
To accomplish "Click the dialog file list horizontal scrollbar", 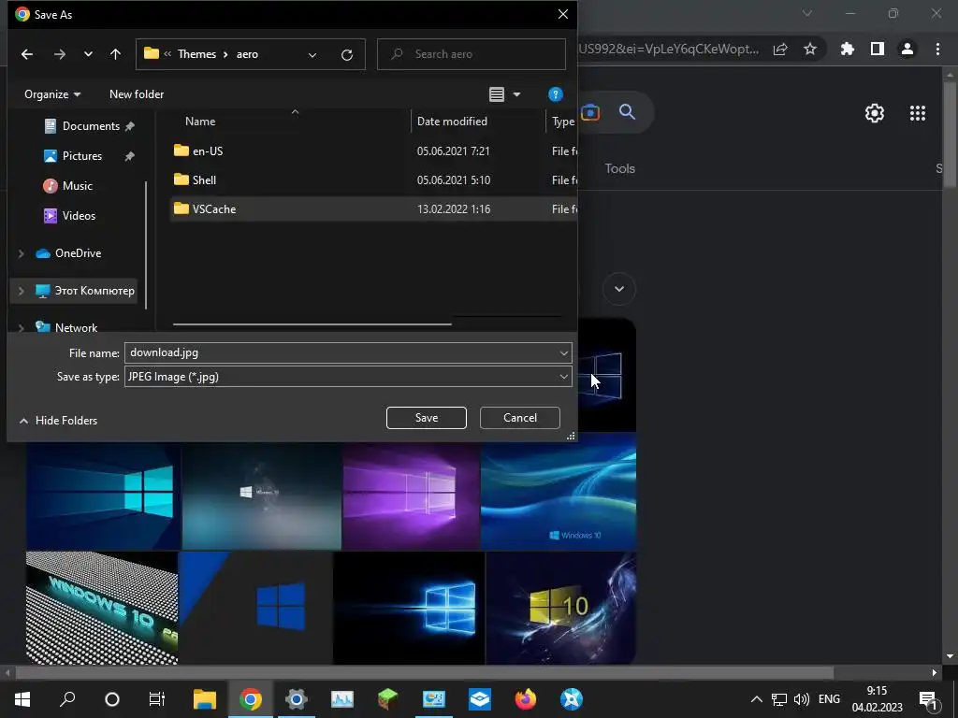I will (312, 324).
